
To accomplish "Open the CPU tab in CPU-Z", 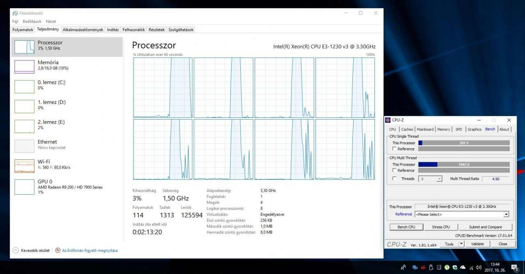I will pos(393,129).
